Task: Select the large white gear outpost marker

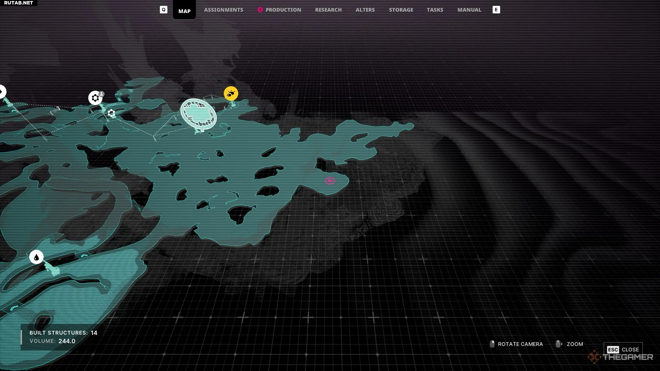Action: (x=95, y=98)
